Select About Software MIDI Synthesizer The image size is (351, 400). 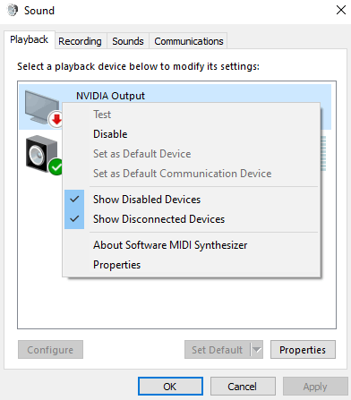point(170,245)
